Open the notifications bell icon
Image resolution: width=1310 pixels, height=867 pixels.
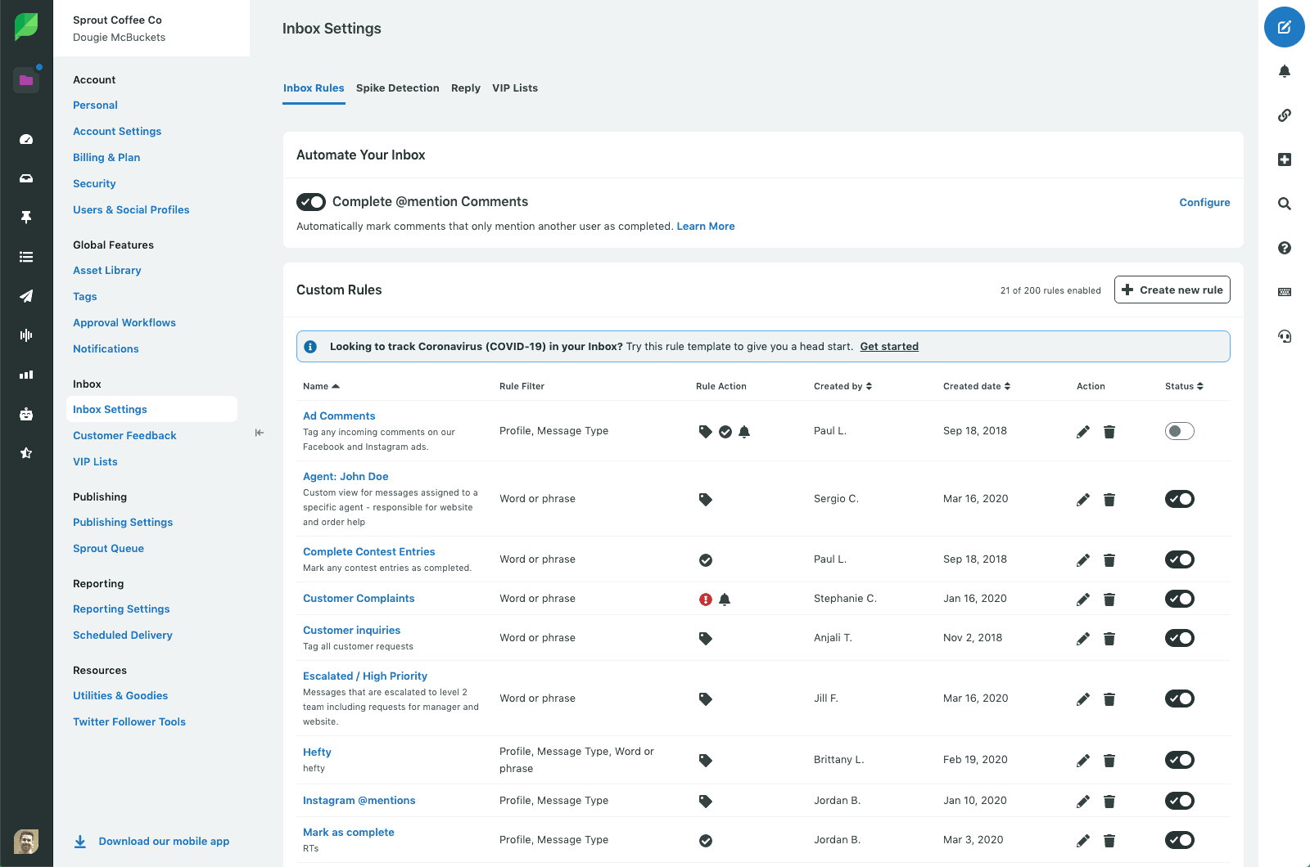[1284, 71]
